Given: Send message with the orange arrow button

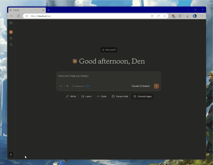Looking at the screenshot, I should [156, 86].
